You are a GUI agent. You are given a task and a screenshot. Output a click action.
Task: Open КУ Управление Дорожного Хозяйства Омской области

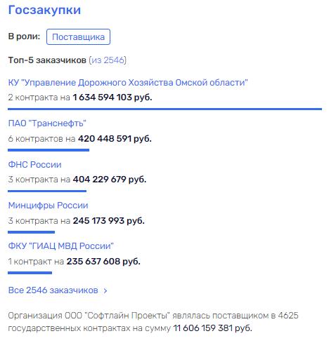point(128,83)
